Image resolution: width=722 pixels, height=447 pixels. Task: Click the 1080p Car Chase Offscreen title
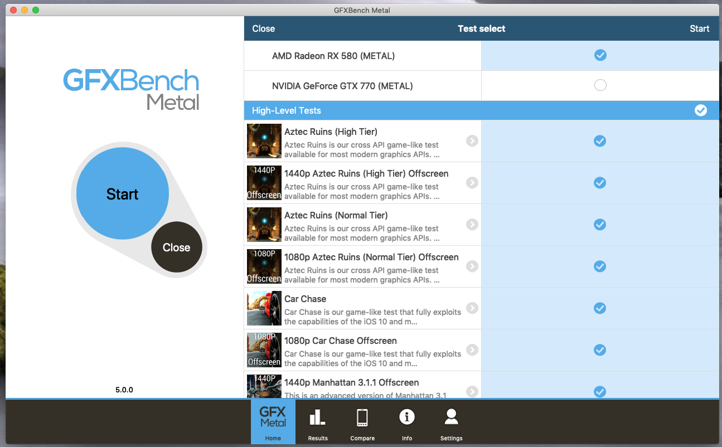pos(341,341)
